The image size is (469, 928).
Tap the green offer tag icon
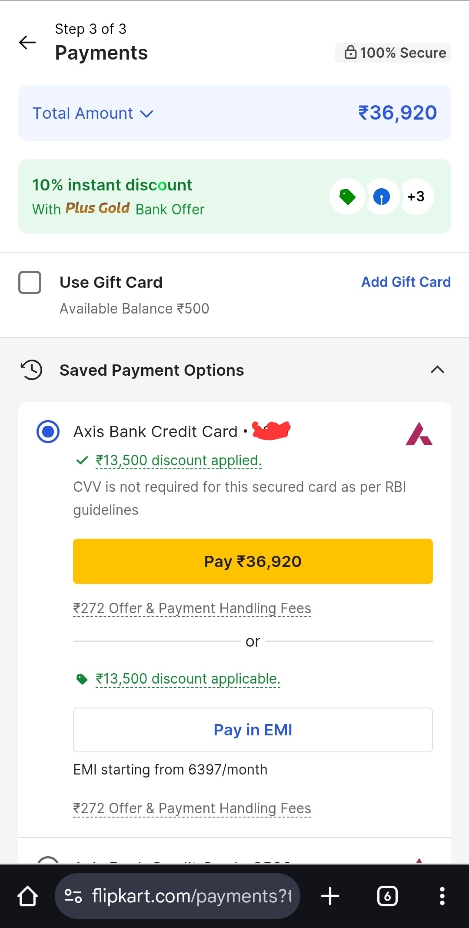(347, 197)
